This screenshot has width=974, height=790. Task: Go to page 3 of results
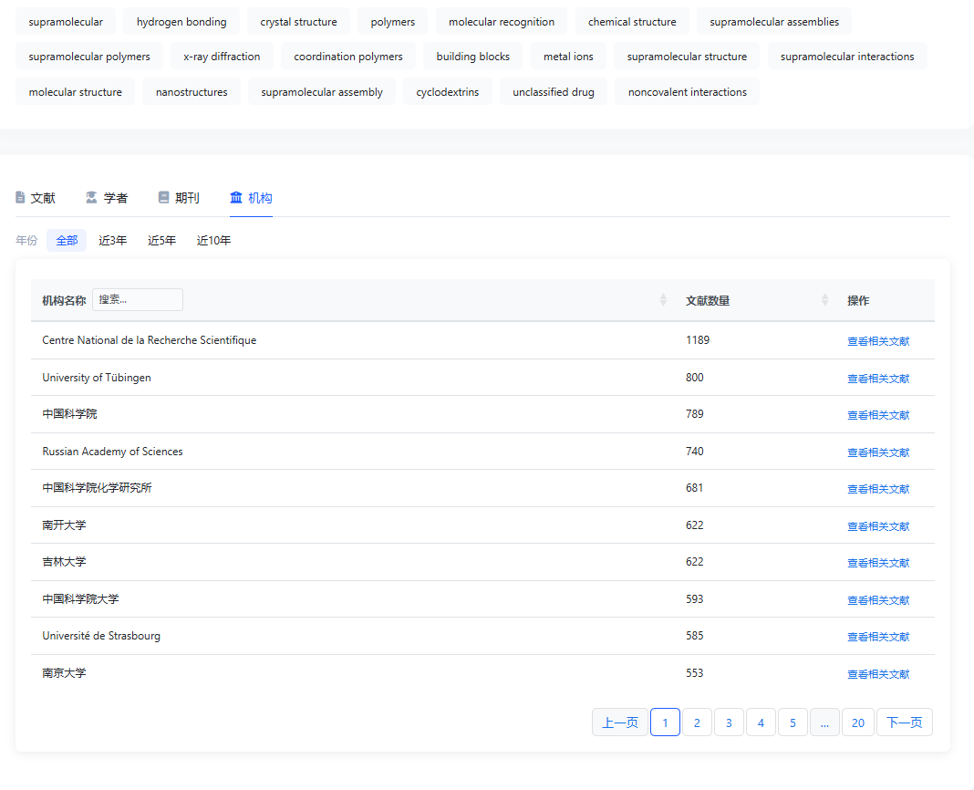(x=729, y=722)
